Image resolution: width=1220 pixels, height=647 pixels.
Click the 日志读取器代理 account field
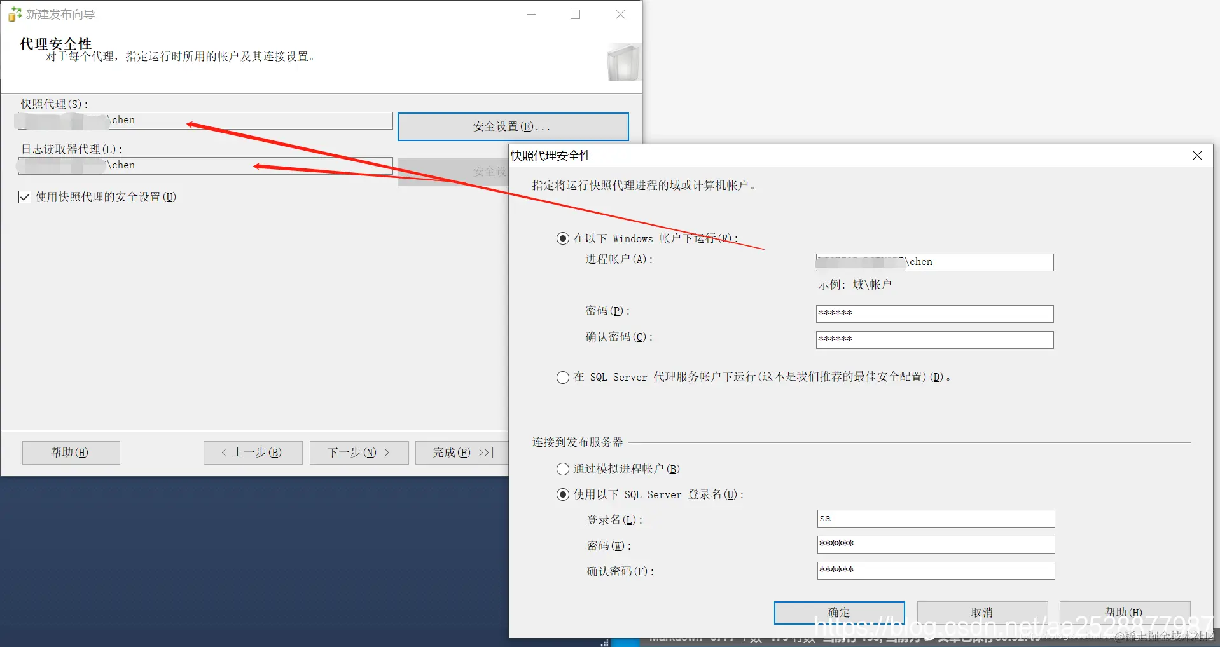point(205,166)
